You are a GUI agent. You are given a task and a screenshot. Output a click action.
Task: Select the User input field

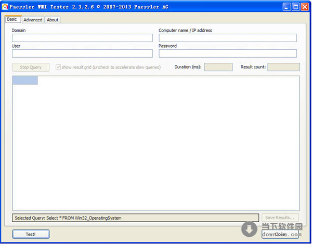coord(82,53)
